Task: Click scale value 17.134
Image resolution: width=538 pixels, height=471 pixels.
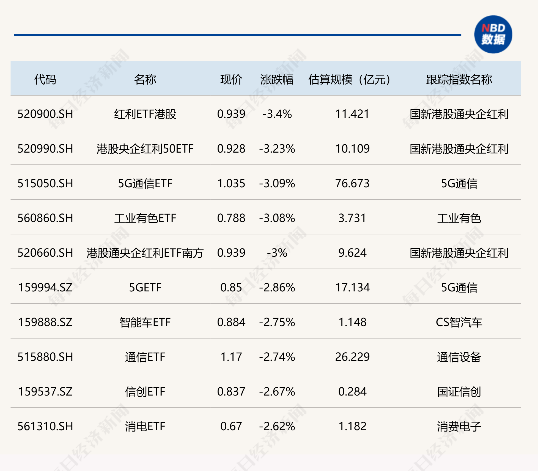Action: (352, 288)
